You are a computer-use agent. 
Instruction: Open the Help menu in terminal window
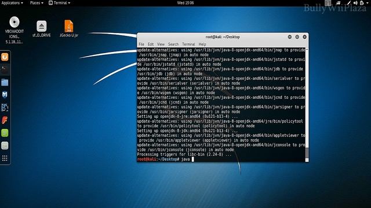pos(202,44)
